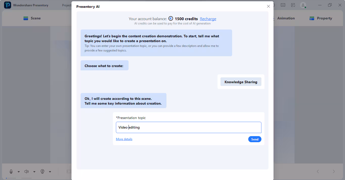Screen dimensions: 345x180
Task: Open the Property tab
Action: click(x=321, y=18)
